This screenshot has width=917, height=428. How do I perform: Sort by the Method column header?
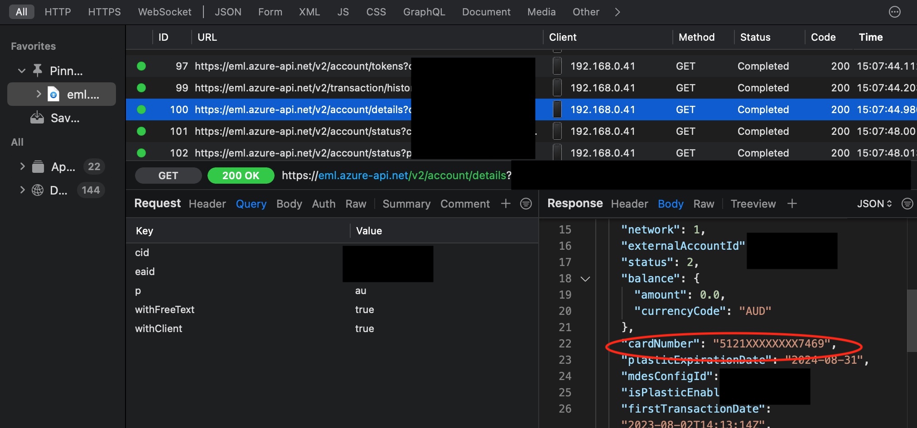[696, 37]
